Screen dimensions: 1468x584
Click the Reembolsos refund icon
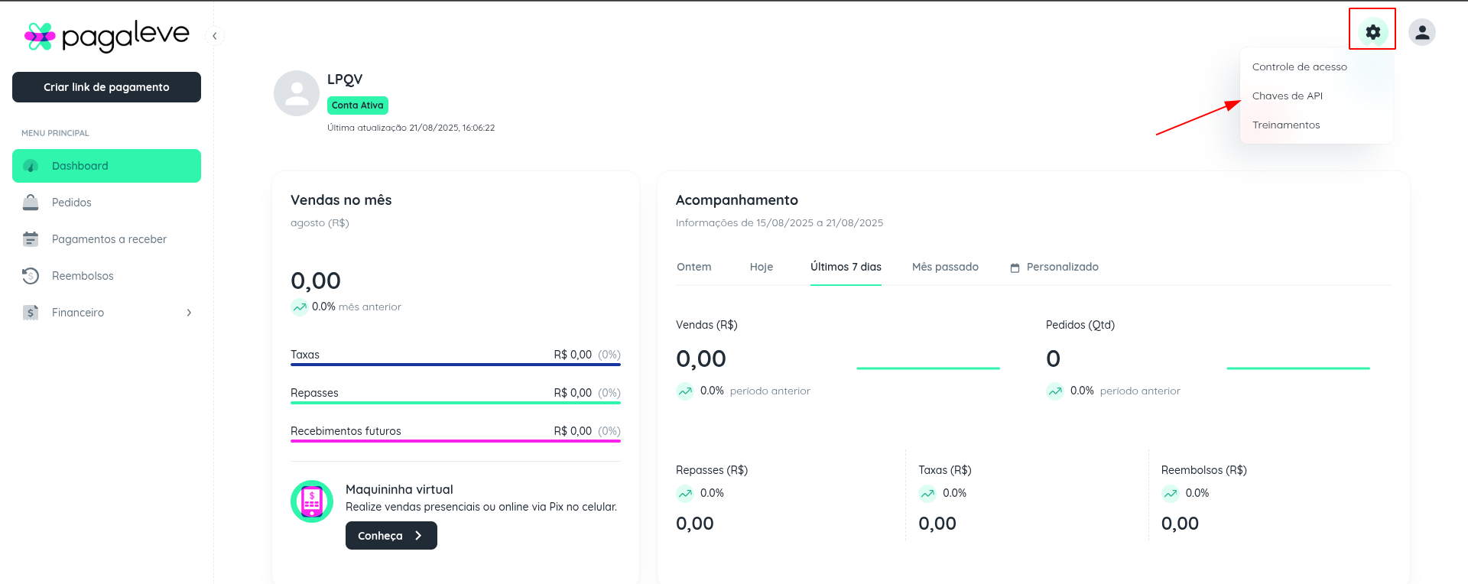(x=31, y=276)
